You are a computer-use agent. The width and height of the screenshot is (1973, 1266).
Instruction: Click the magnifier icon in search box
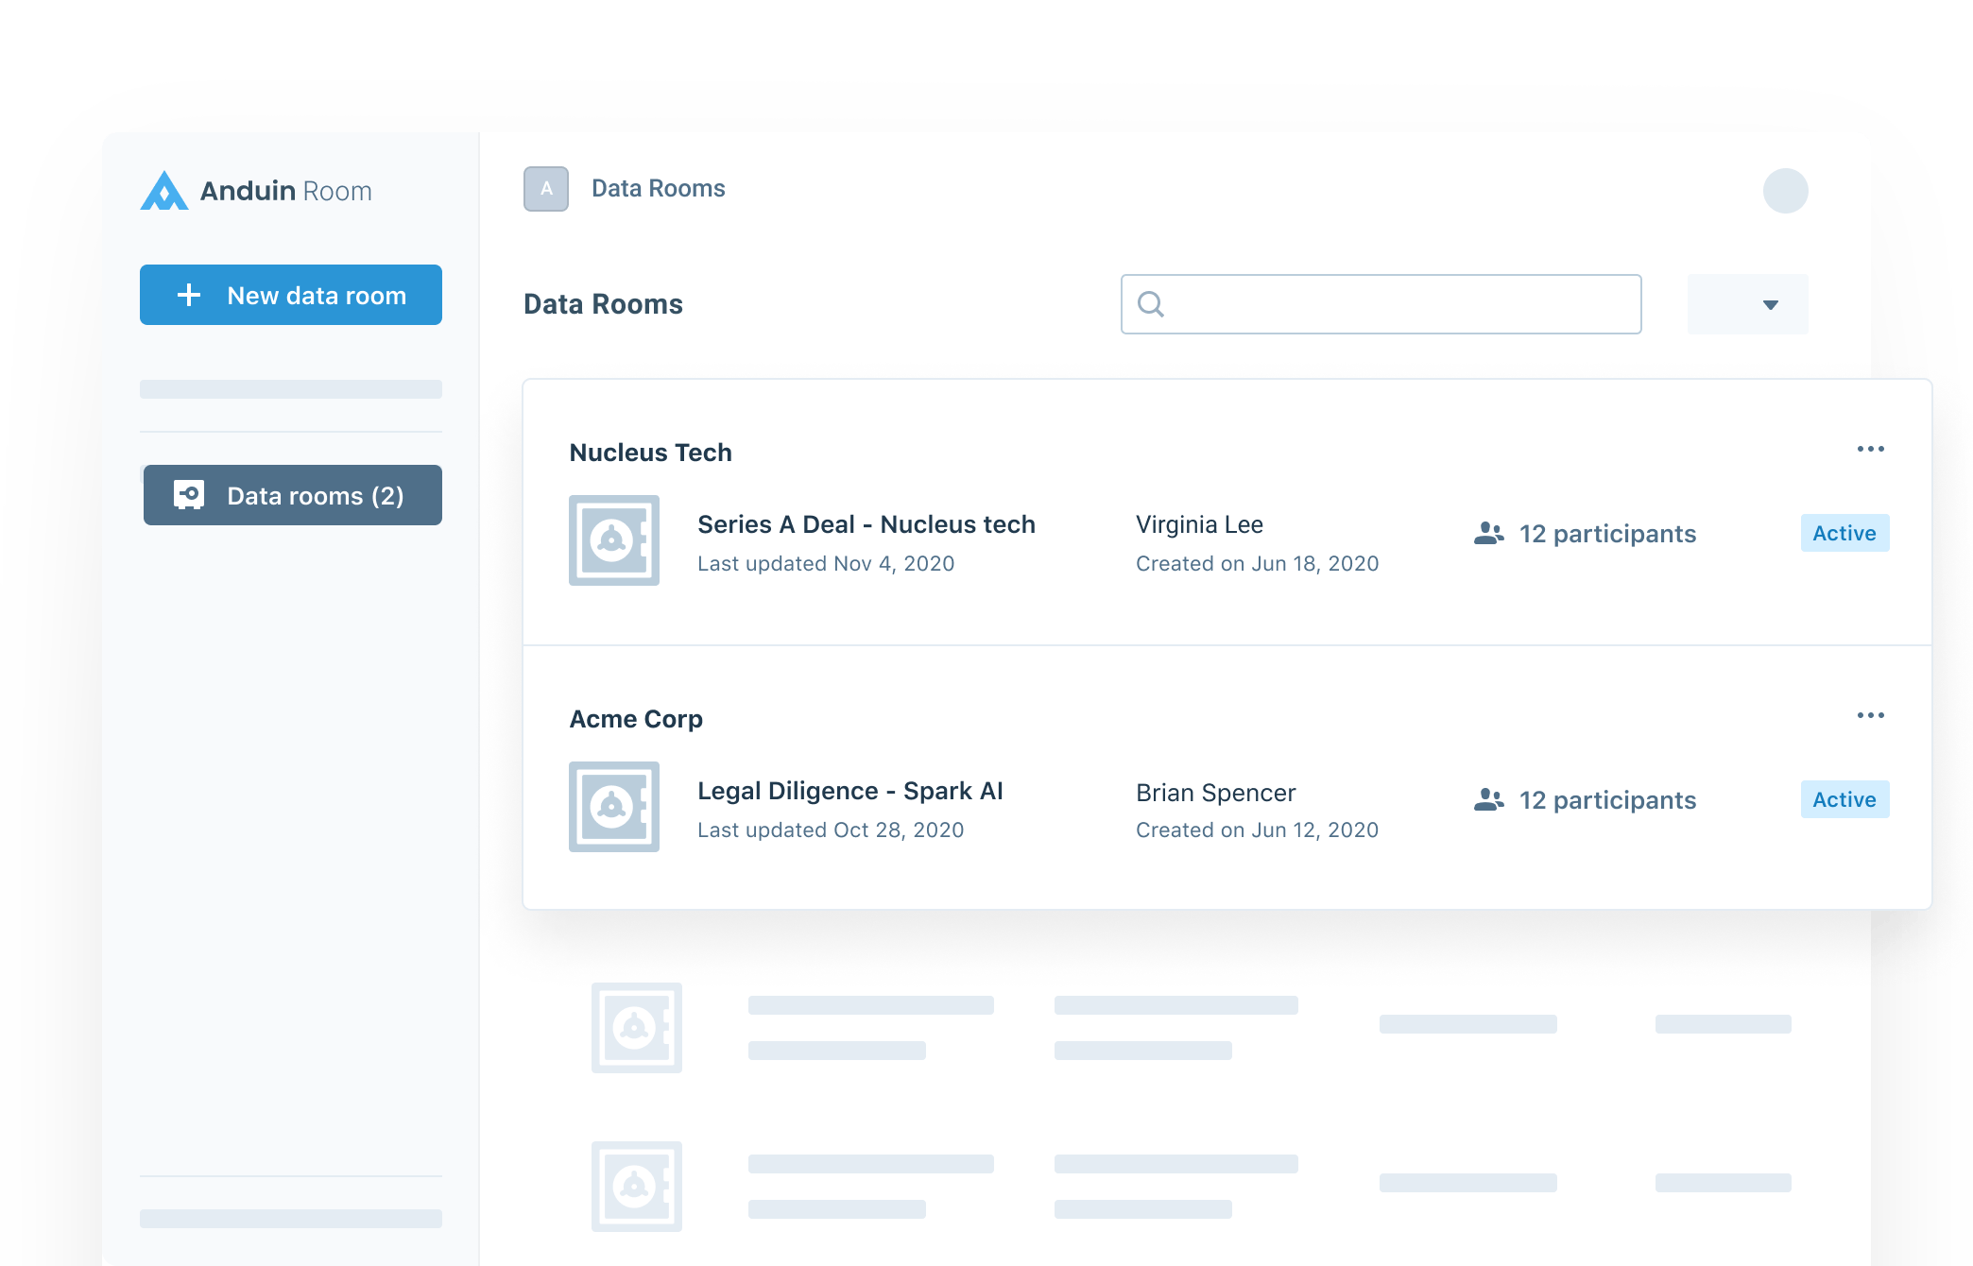pos(1150,304)
